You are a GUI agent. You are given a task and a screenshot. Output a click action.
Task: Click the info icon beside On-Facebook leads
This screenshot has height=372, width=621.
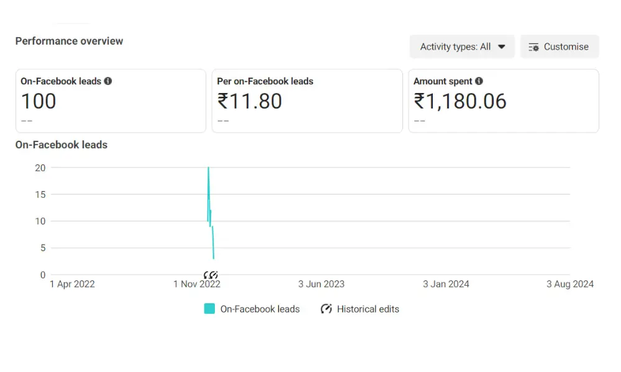tap(107, 81)
